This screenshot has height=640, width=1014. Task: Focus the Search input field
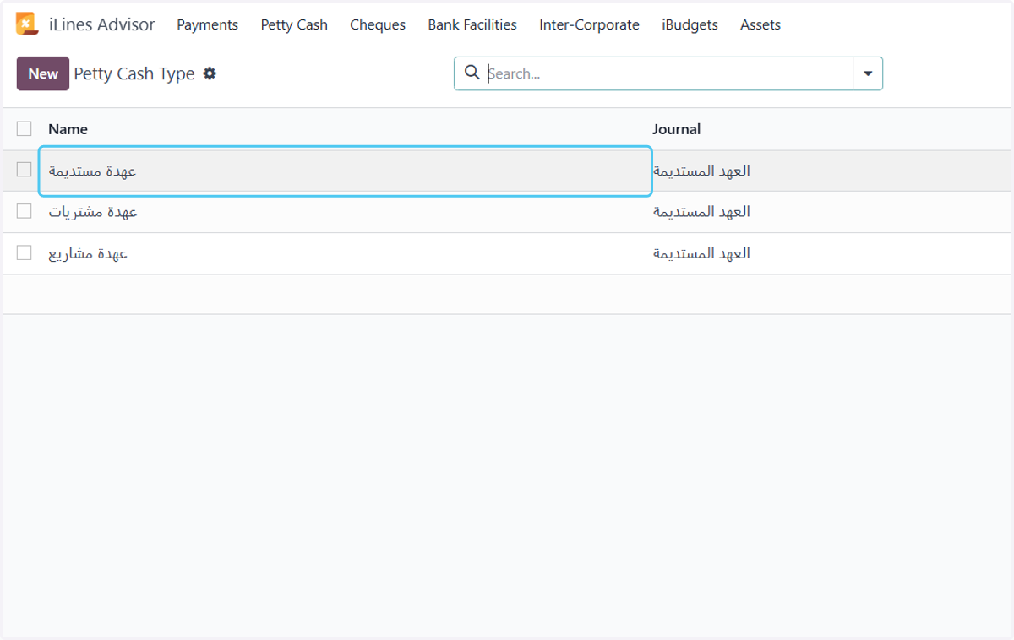(x=668, y=73)
